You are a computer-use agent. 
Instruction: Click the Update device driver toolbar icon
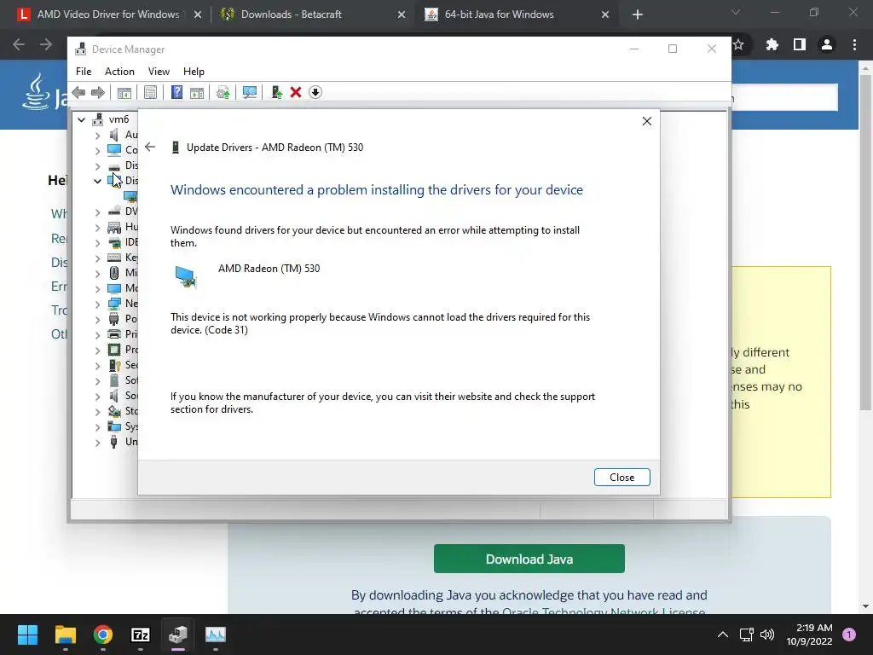pos(276,92)
